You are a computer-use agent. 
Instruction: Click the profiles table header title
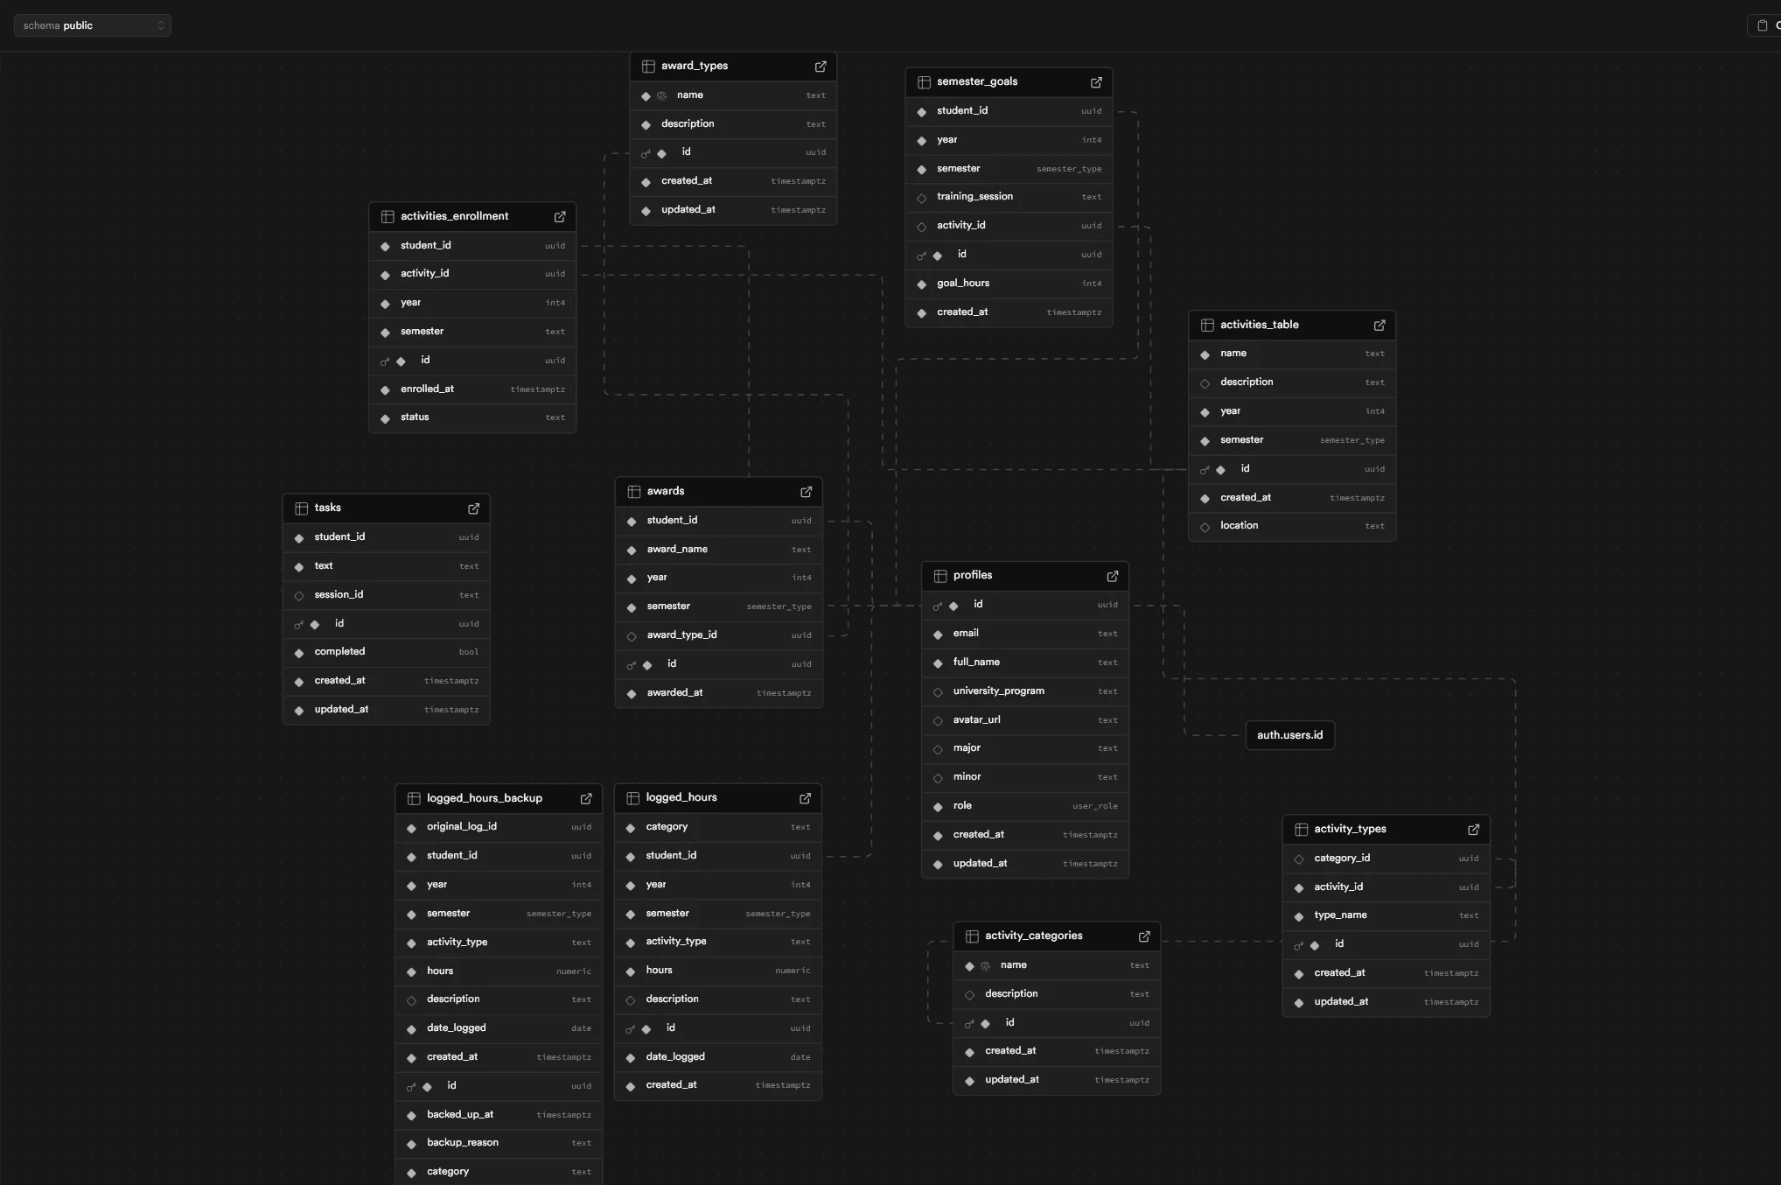pos(973,575)
